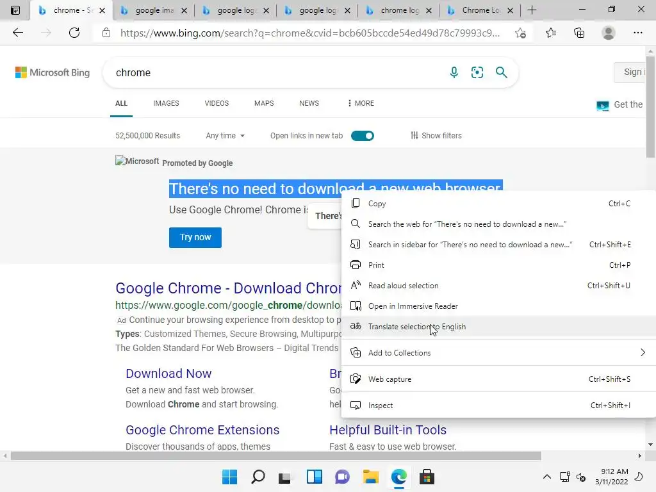Image resolution: width=656 pixels, height=492 pixels.
Task: Choose Search in sidebar for selection
Action: click(x=498, y=244)
